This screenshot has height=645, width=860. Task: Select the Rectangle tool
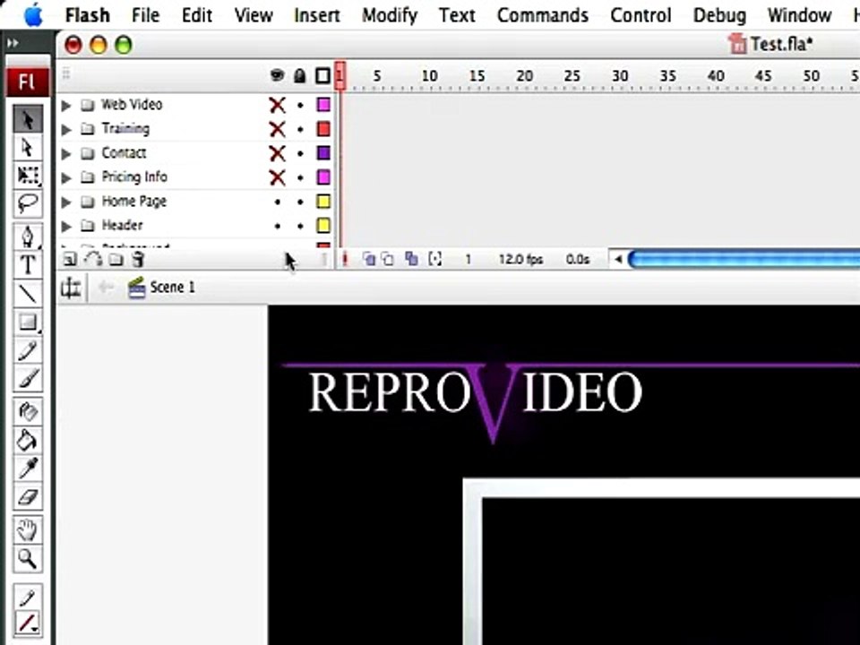(28, 322)
